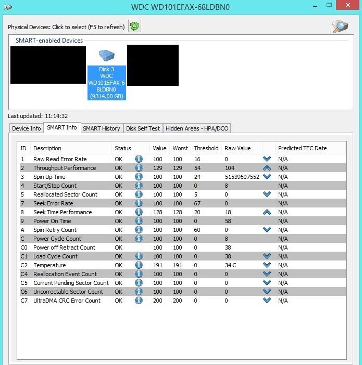Click down chevron on Load Cycle Count row

pyautogui.click(x=267, y=256)
